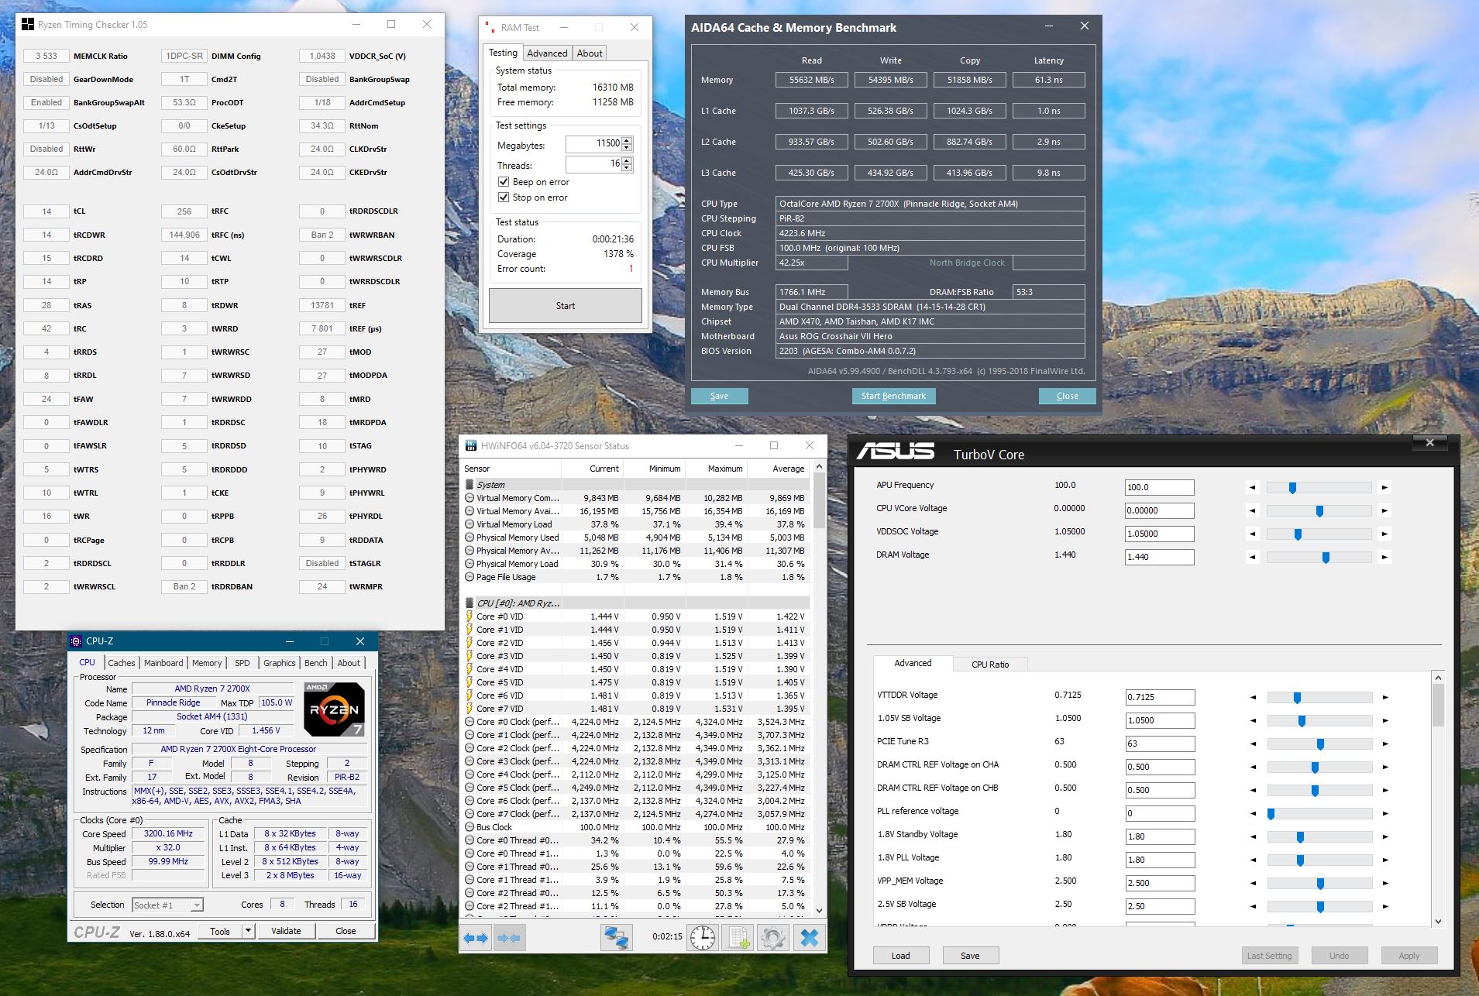1479x996 pixels.
Task: Click Megabytes 11500 input field
Action: tap(593, 144)
